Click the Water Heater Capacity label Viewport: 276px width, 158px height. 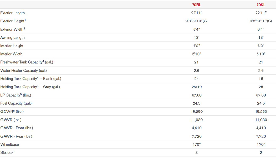point(24,71)
